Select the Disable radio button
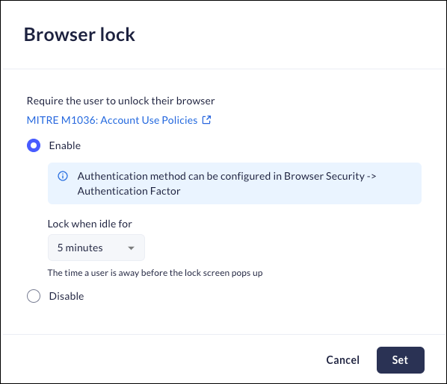 point(34,296)
